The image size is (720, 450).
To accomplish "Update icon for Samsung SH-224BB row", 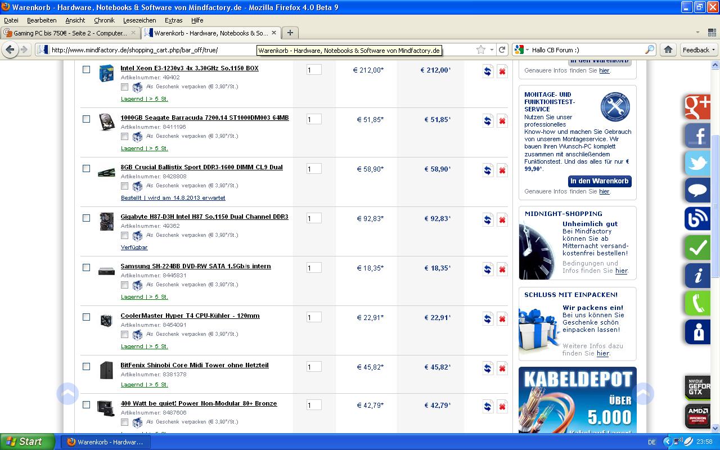I will [488, 269].
